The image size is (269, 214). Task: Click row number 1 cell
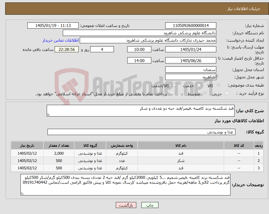click(259, 153)
